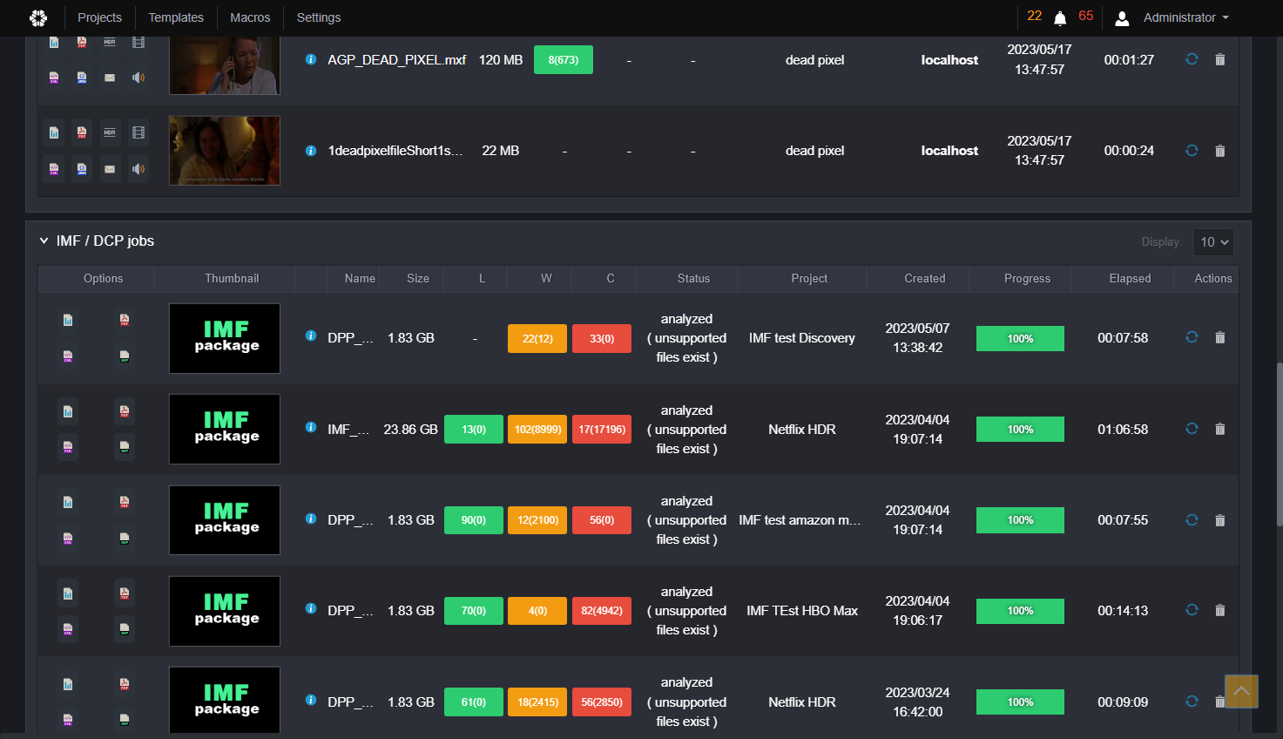The width and height of the screenshot is (1283, 739).
Task: Click the info icon beside AGP_DEAD_PIXEL.mxf
Action: (x=310, y=59)
